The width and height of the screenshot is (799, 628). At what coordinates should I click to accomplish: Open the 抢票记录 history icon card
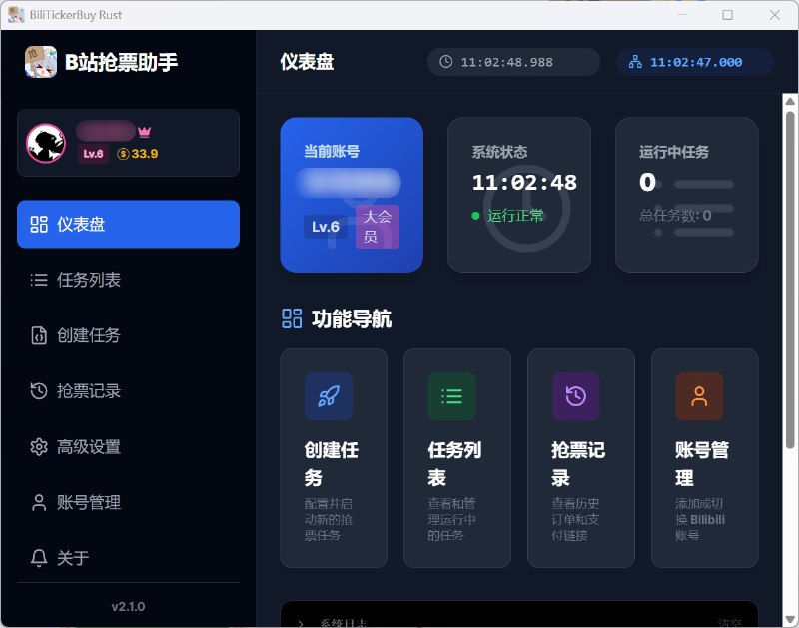click(x=575, y=396)
